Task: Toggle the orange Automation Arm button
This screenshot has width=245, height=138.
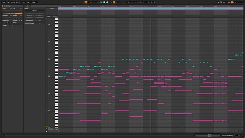Action: click(x=114, y=2)
